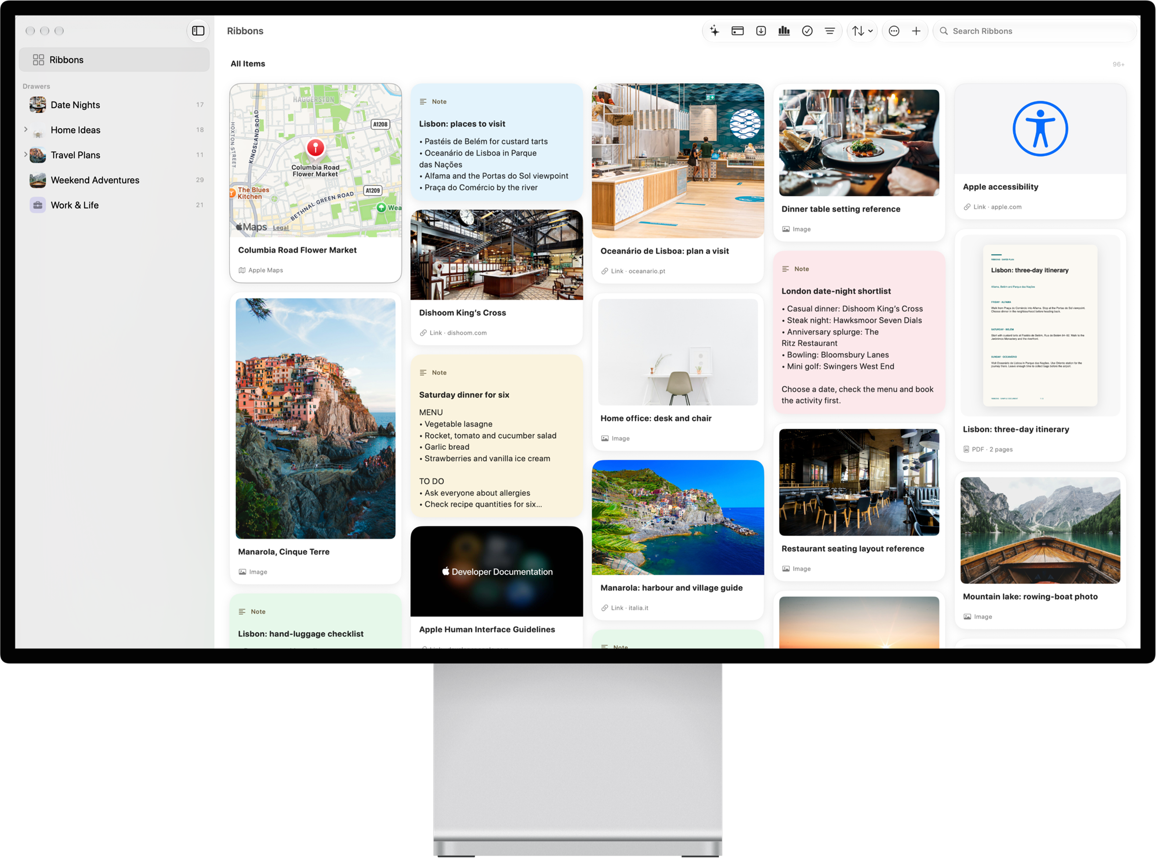Open the Weekend Adventures drawer

(x=114, y=180)
